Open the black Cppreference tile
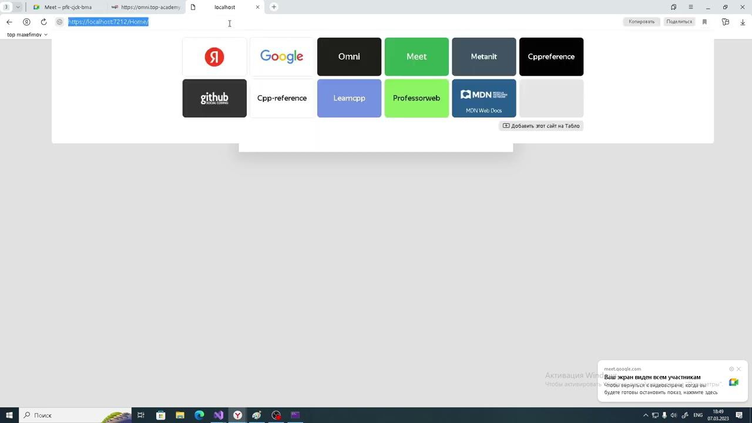This screenshot has width=752, height=423. coord(551,56)
